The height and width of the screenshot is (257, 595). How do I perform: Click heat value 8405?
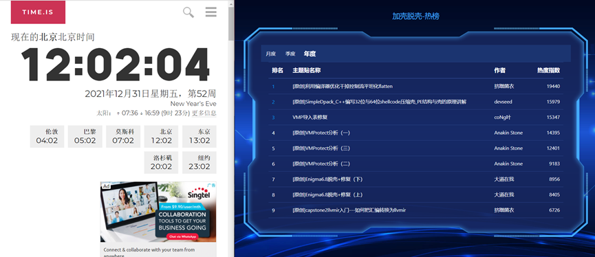coord(554,195)
